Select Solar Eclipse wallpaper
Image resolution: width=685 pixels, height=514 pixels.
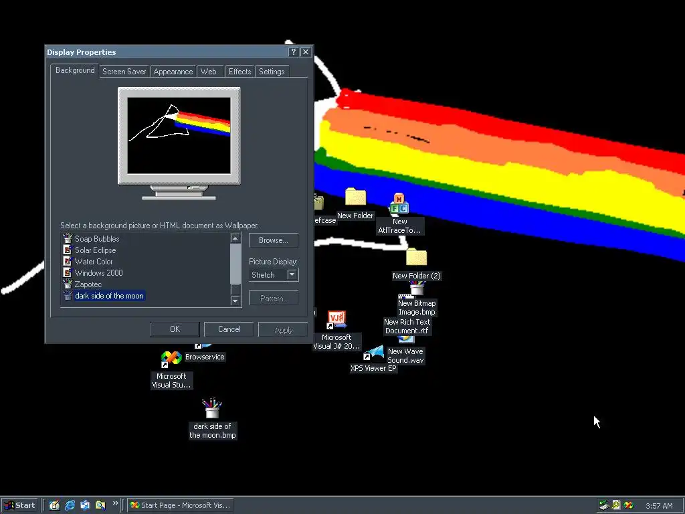[95, 250]
